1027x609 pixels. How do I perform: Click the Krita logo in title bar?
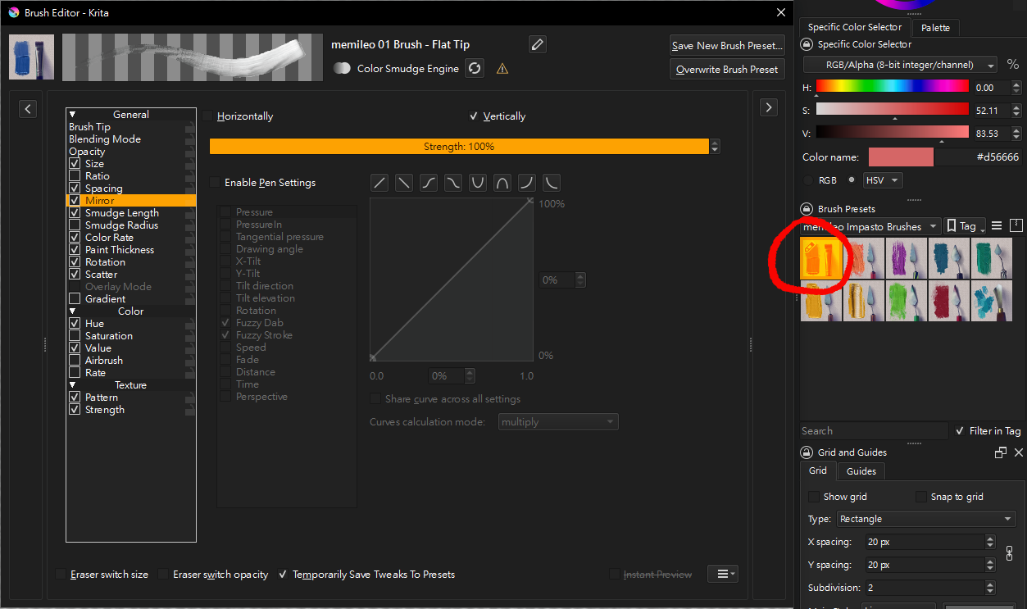click(x=13, y=12)
